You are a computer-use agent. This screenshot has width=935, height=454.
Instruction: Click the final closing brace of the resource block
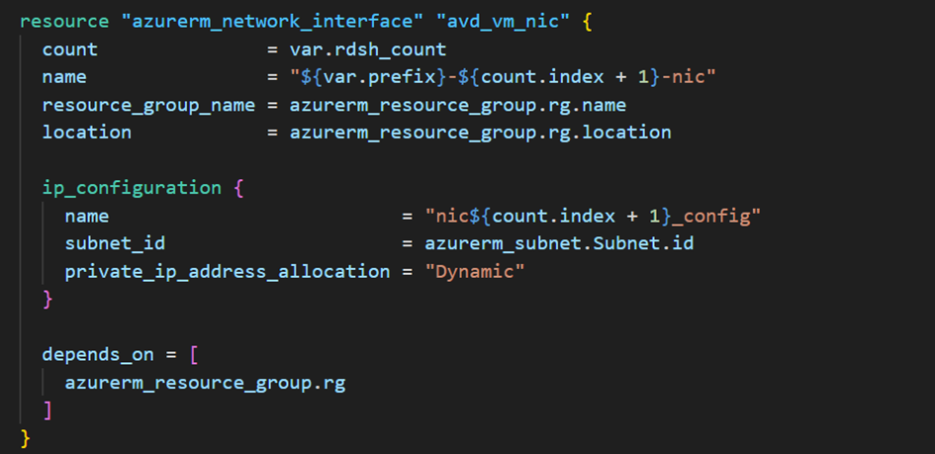click(26, 436)
